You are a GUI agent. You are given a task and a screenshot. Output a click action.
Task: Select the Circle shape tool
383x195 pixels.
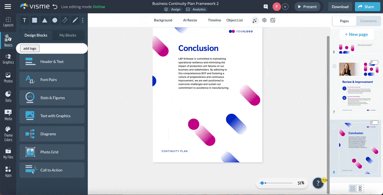[x=54, y=20]
